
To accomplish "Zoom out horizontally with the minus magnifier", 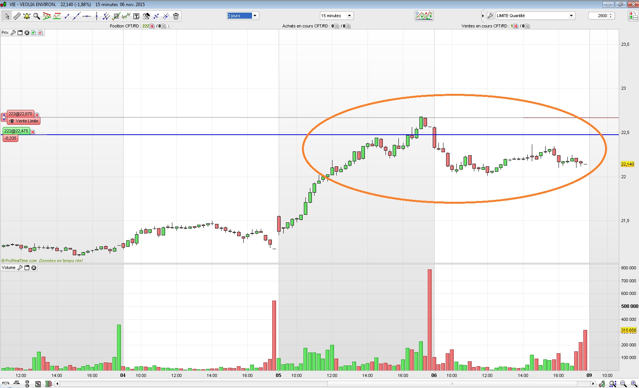I will (623, 384).
